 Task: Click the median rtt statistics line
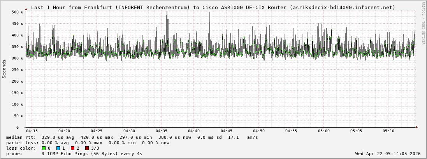click(132, 137)
